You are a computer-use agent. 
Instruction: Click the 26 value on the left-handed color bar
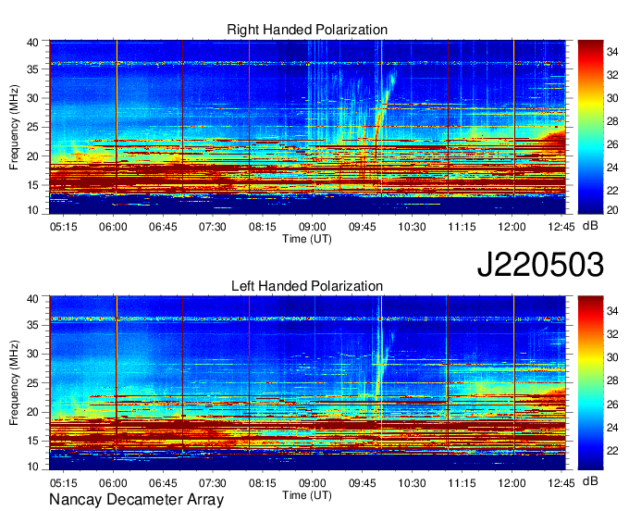click(612, 405)
